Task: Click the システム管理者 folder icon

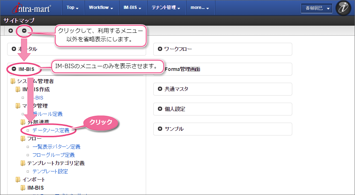Action: 13,81
